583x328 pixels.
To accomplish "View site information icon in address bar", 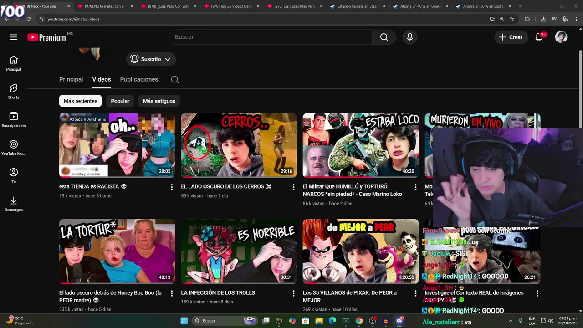I will point(41,19).
